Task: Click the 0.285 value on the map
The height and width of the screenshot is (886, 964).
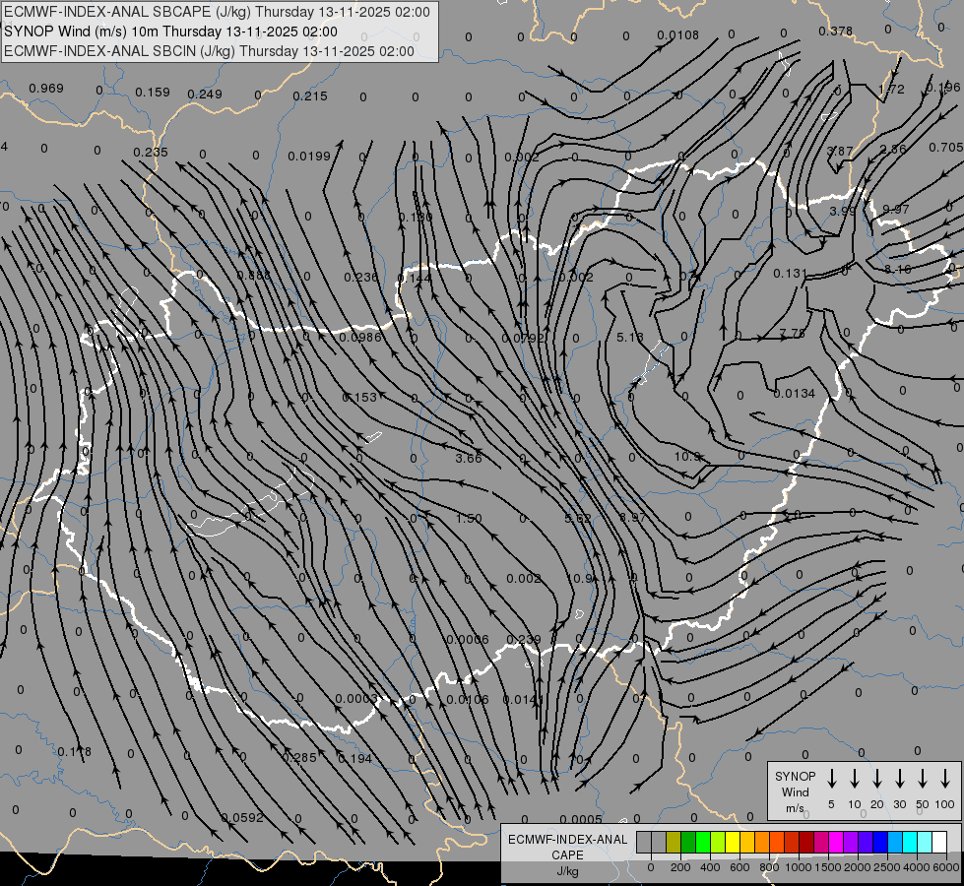Action: pyautogui.click(x=299, y=757)
